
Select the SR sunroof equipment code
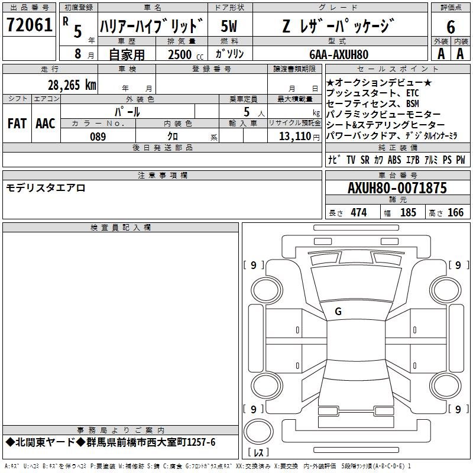(x=365, y=160)
